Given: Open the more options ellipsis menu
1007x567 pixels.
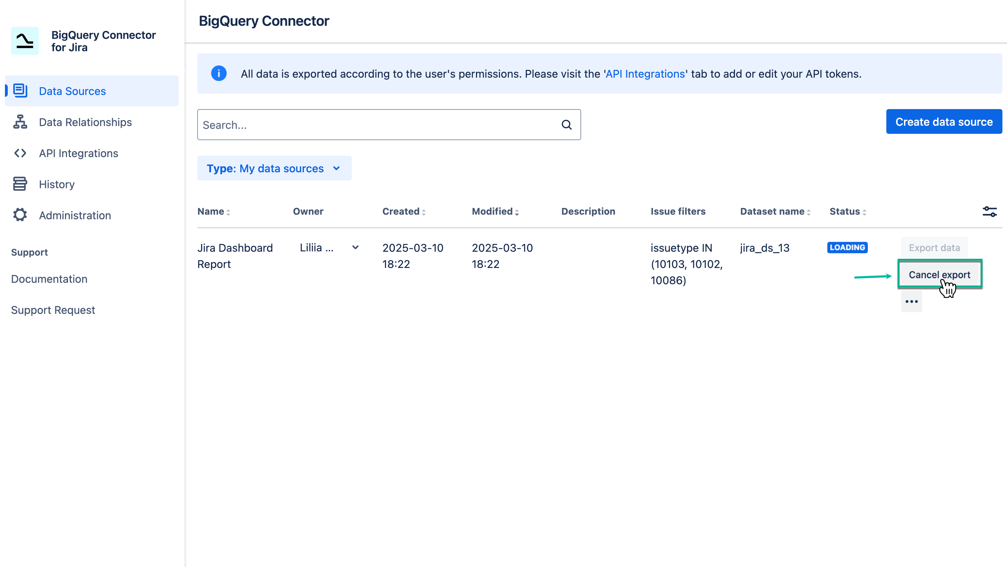Looking at the screenshot, I should pyautogui.click(x=911, y=301).
